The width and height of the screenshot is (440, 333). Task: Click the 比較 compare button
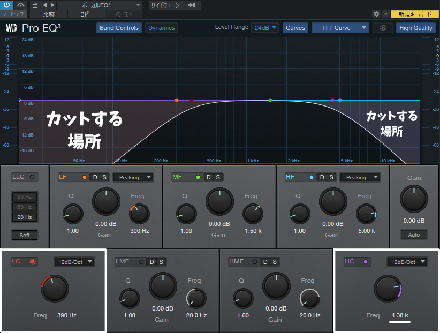(49, 14)
